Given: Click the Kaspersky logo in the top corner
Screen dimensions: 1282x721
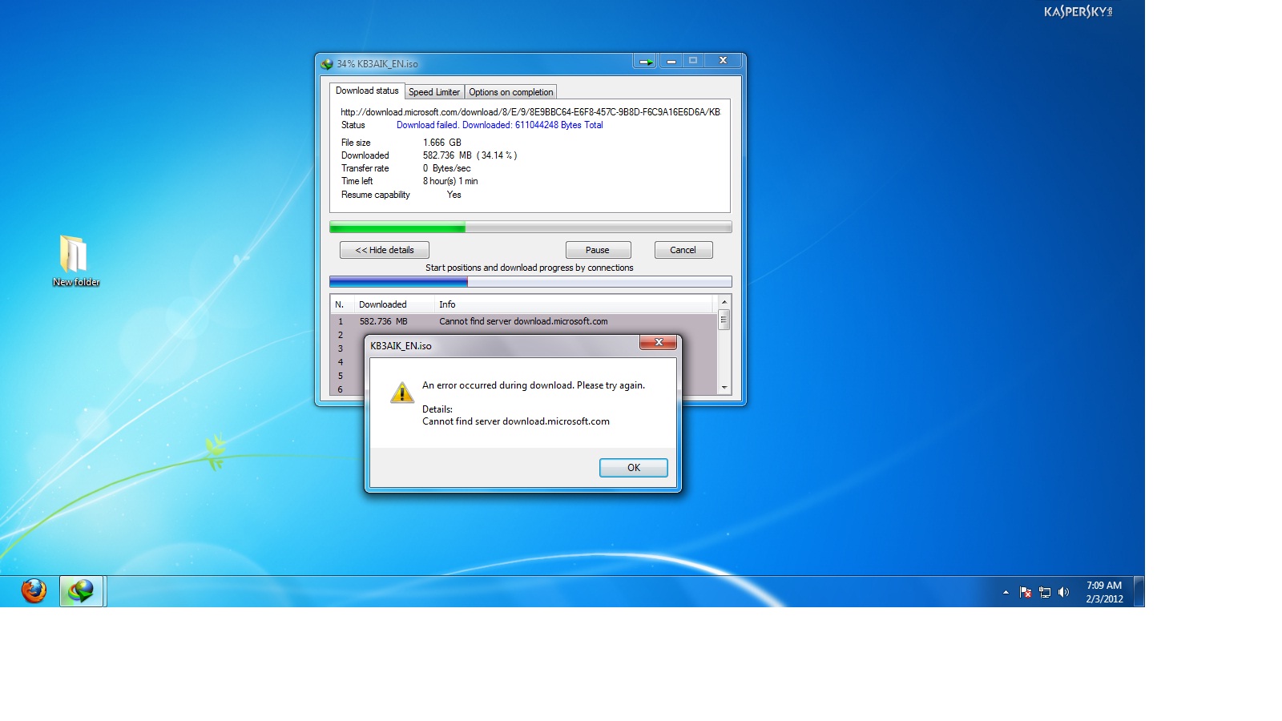Looking at the screenshot, I should [1078, 11].
